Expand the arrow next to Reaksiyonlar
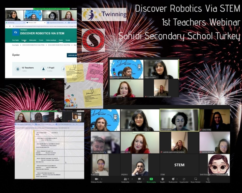The height and width of the screenshot is (193, 242). 177,179
